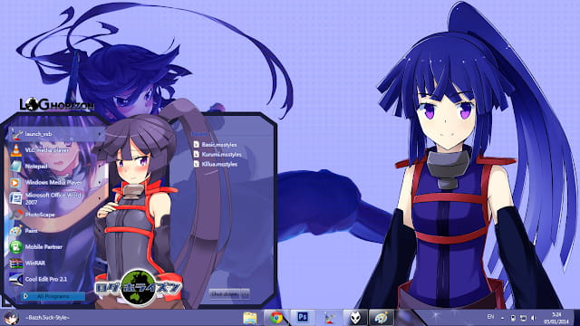Open the Notepad shortcut icon

tap(16, 167)
